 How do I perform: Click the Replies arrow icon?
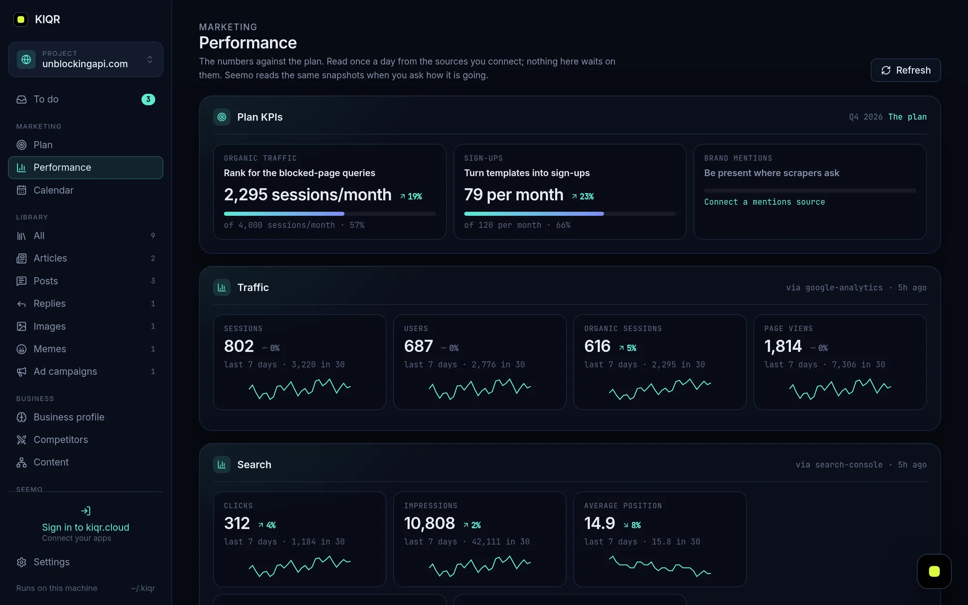21,303
